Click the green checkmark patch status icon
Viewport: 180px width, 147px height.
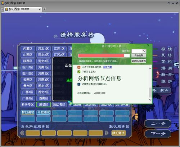79,72
